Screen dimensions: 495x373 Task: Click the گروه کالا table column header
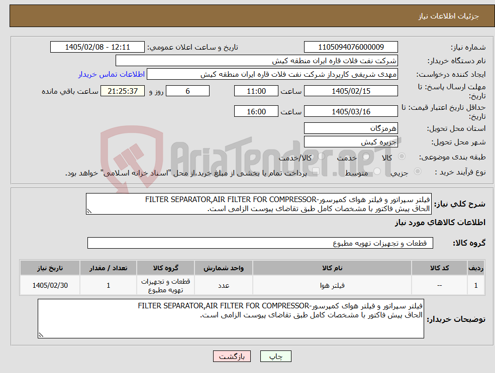[x=165, y=268]
